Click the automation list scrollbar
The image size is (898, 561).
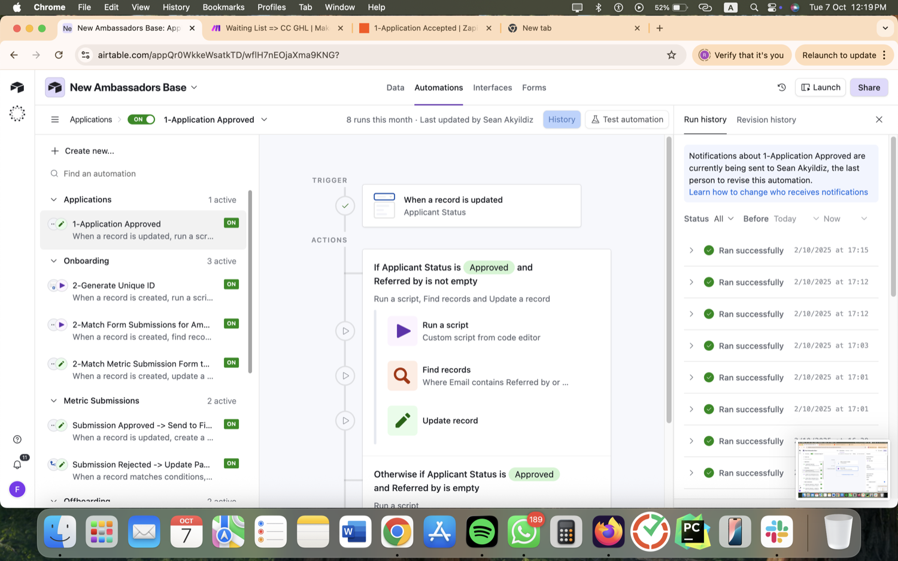click(x=250, y=281)
